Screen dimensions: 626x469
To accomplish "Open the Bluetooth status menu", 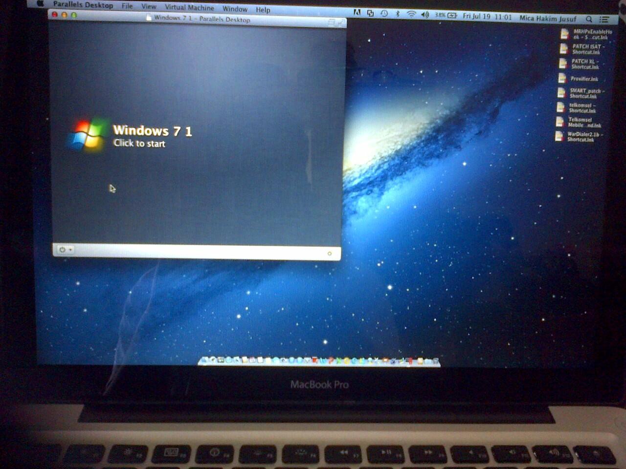I will [398, 14].
